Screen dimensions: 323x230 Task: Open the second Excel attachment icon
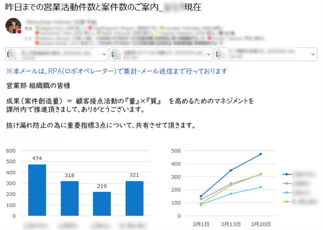tap(117, 54)
